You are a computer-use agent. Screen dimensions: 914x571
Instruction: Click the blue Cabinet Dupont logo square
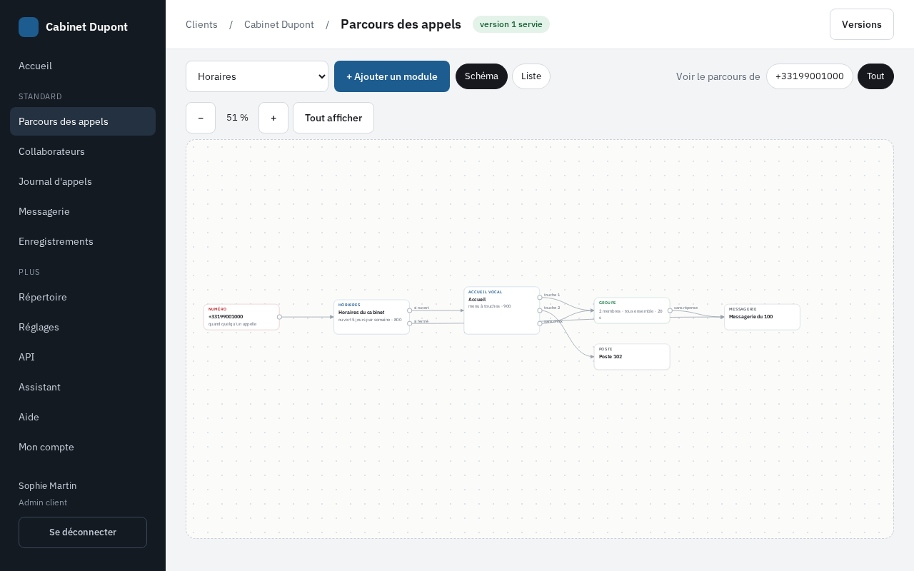(x=29, y=27)
